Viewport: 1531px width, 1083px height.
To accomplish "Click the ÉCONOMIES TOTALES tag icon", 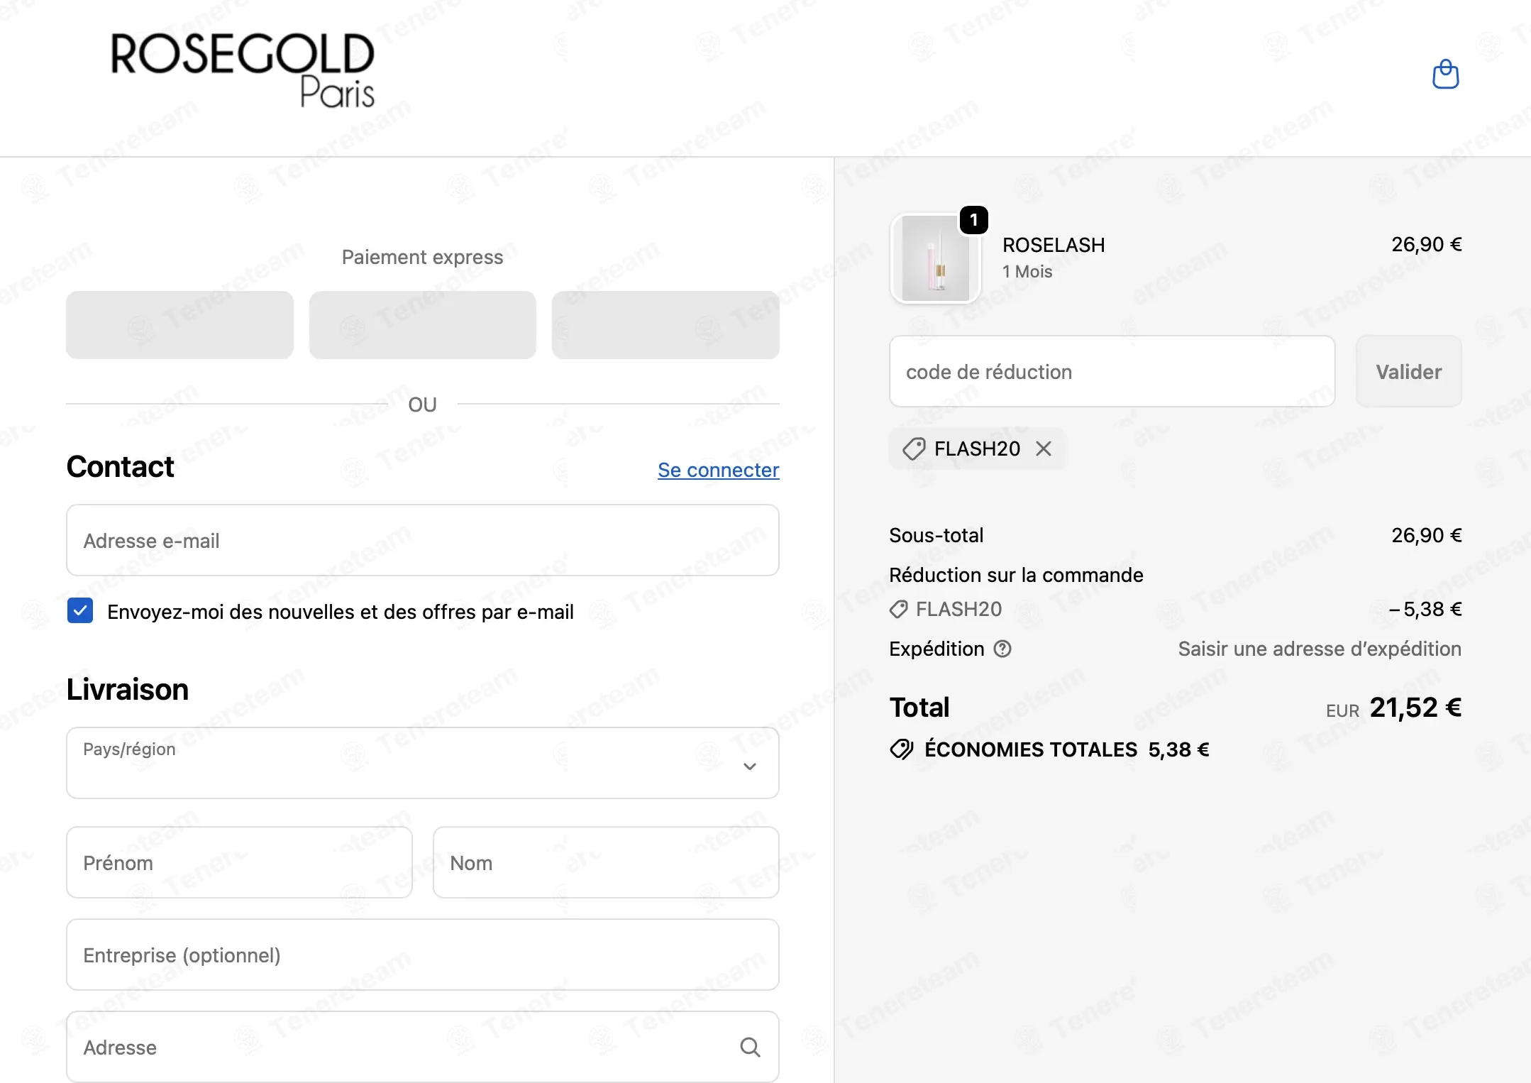I will point(902,749).
